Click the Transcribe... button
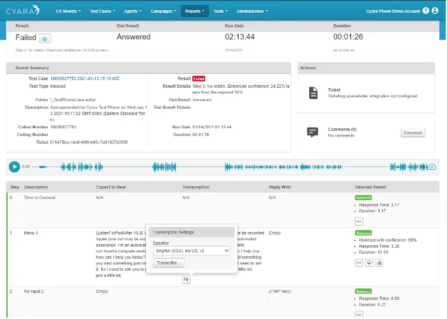This screenshot has width=447, height=319. click(168, 263)
